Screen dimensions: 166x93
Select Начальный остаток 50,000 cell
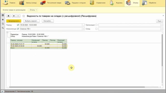(37, 46)
